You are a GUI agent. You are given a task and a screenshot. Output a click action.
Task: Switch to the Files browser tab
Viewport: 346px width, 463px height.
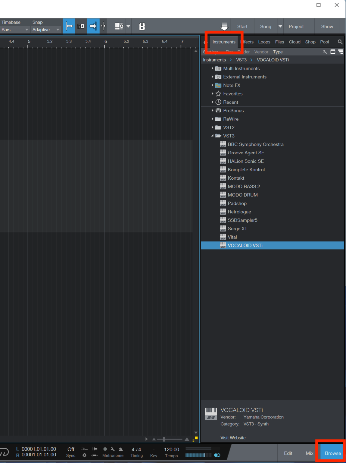[279, 42]
